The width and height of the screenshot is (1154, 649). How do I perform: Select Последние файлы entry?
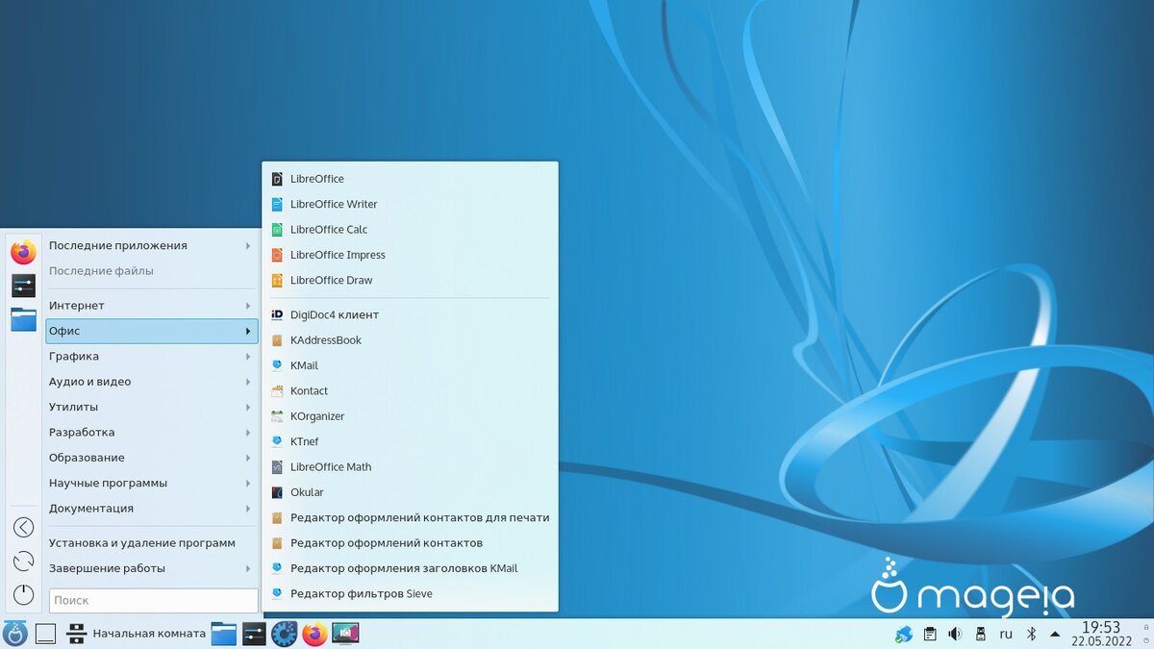coord(152,271)
